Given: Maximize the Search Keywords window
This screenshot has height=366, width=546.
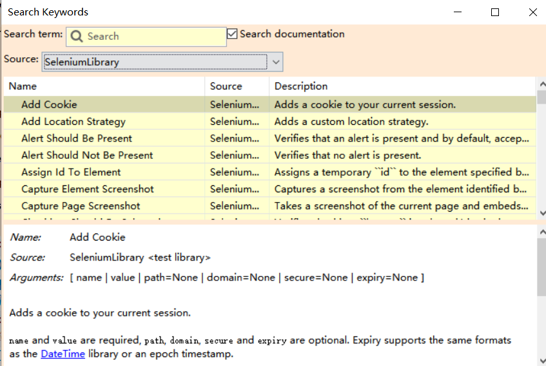Looking at the screenshot, I should [x=495, y=12].
